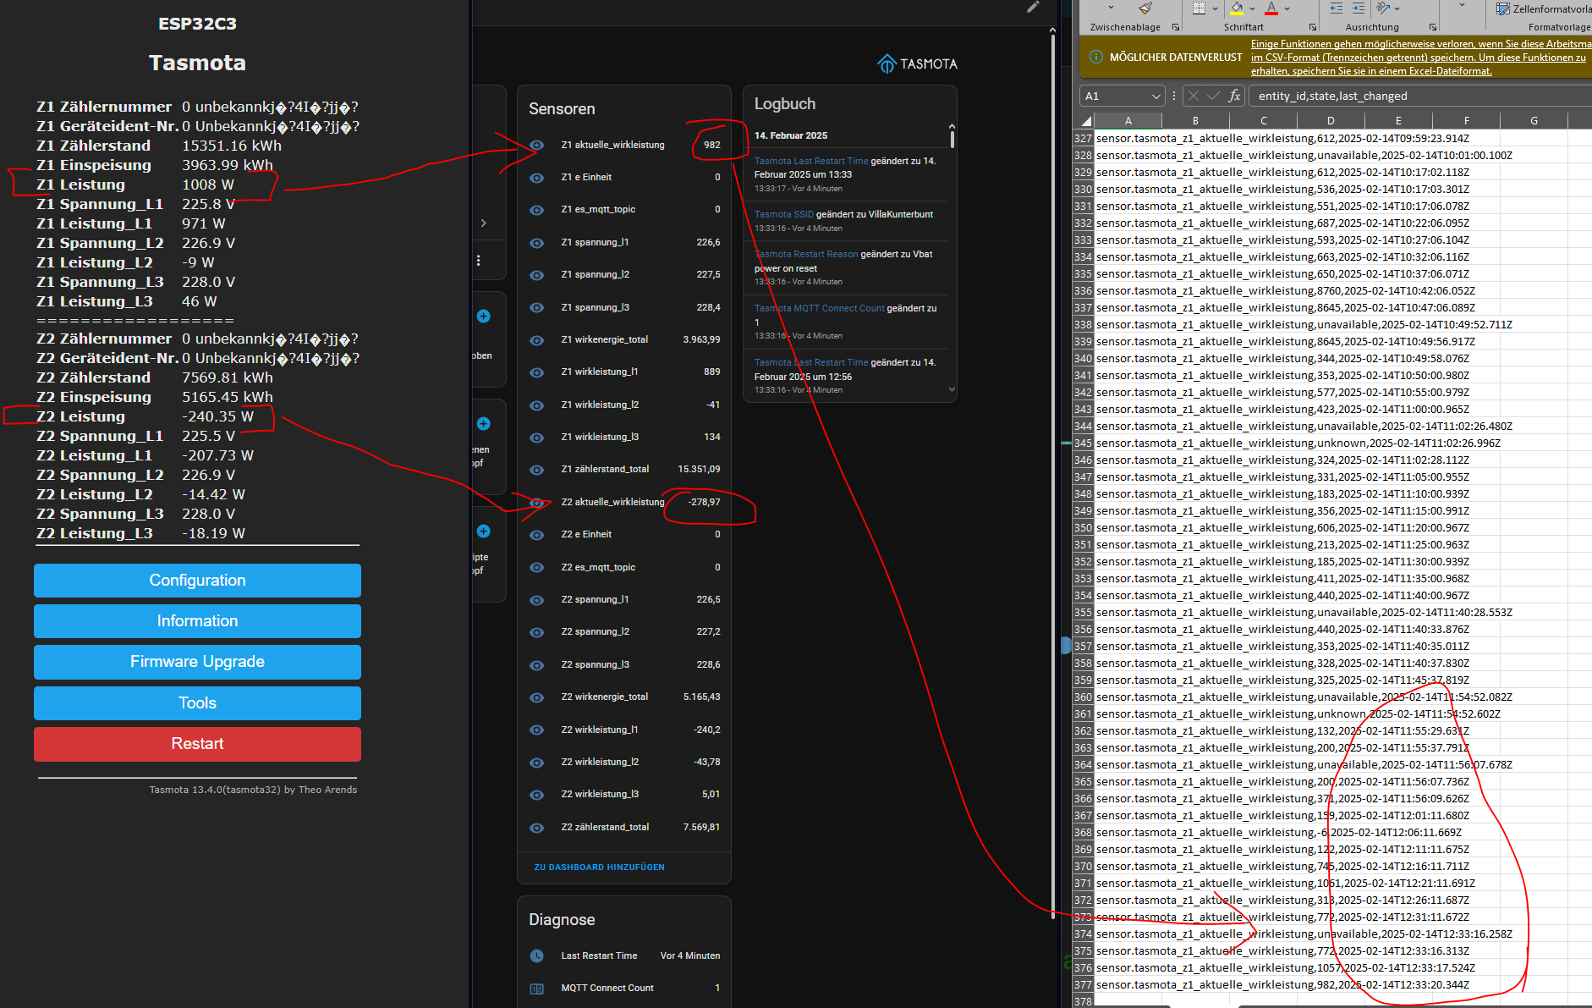Open Tasmota Configuration menu
This screenshot has width=1592, height=1008.
click(197, 581)
